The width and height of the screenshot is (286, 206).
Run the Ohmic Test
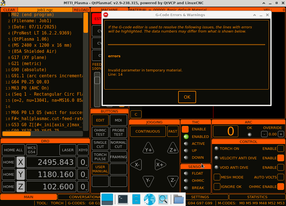[100, 132]
